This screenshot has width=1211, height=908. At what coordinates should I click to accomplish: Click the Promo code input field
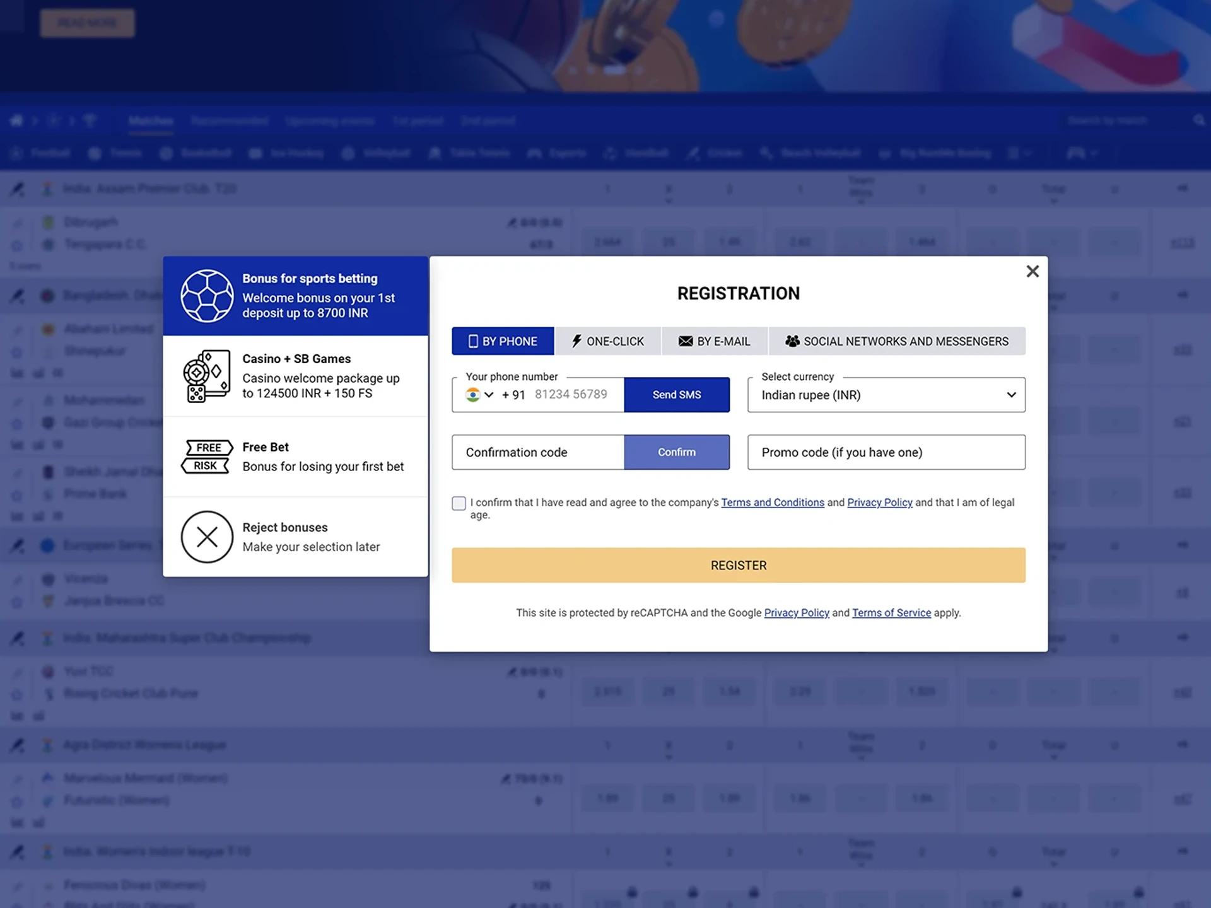(x=886, y=452)
